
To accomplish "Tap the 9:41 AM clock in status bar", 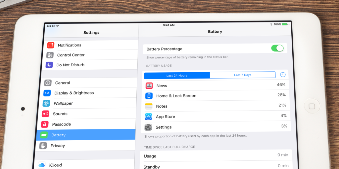I will 169,25.
